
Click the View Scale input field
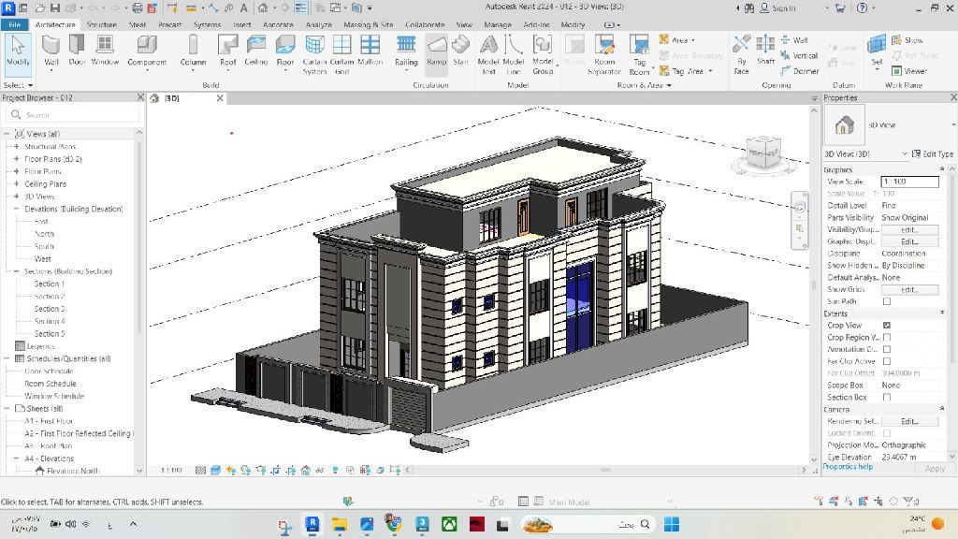[x=909, y=182]
